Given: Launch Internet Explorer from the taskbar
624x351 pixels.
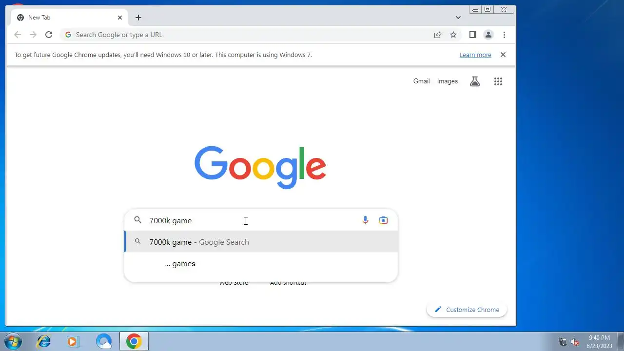Looking at the screenshot, I should pos(44,341).
